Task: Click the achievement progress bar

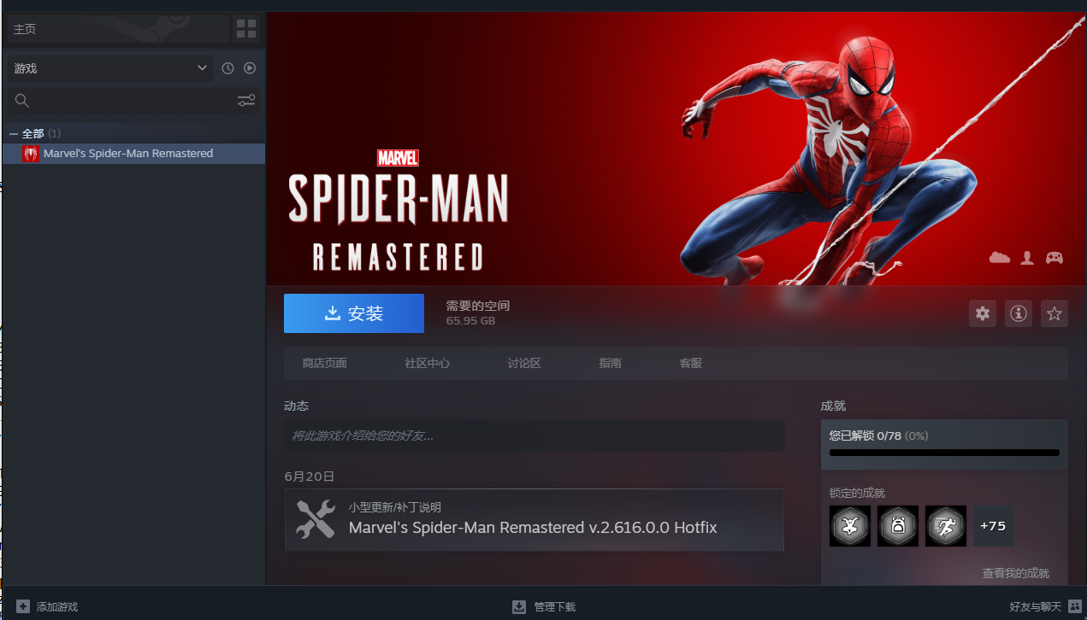Action: coord(944,453)
